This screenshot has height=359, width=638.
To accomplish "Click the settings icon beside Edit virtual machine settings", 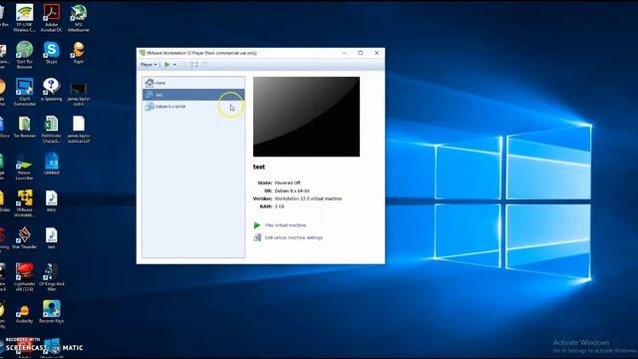I will point(257,237).
